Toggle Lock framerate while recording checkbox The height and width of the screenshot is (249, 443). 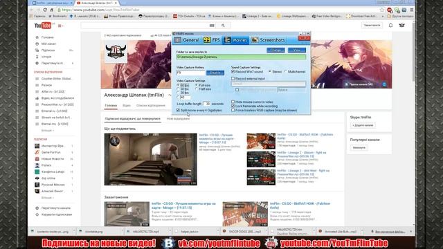pos(233,106)
